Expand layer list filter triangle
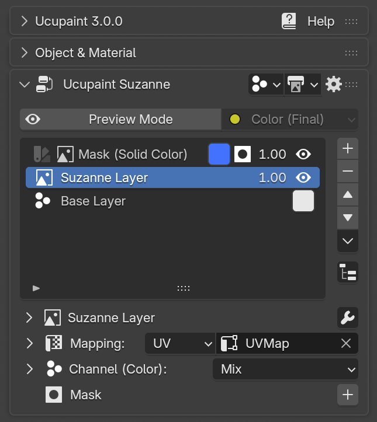Screen dimensions: 377x422 tap(36, 288)
